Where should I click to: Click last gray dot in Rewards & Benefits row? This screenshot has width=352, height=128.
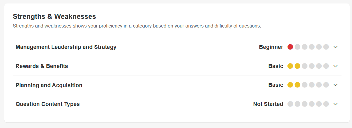326,66
